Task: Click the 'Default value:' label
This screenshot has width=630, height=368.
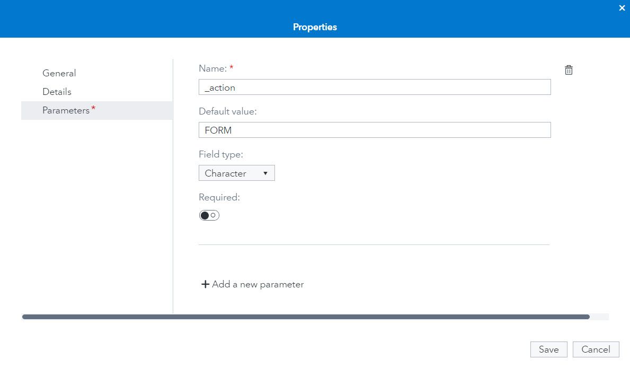Action: [227, 111]
